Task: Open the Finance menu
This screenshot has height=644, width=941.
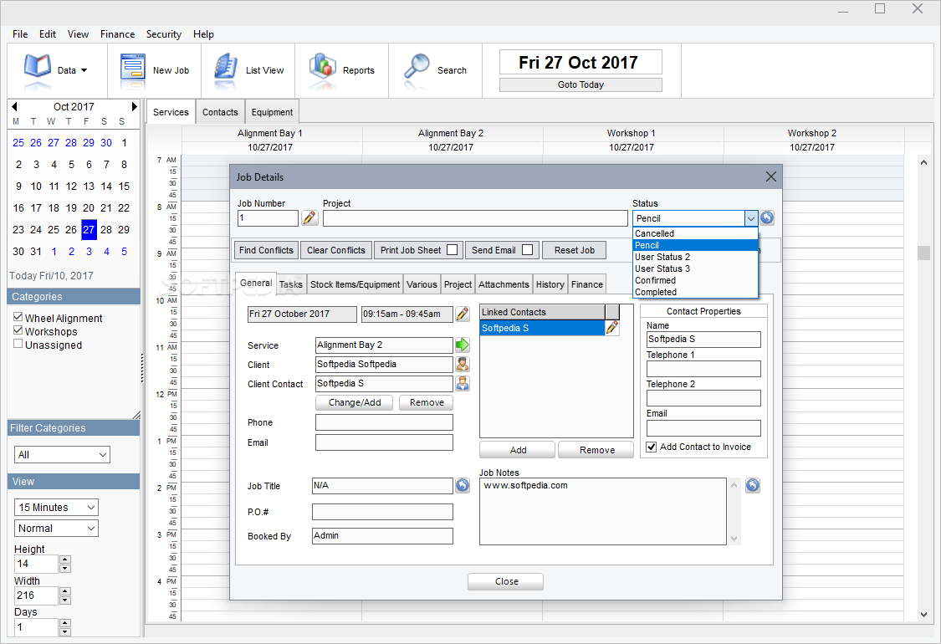Action: (118, 34)
